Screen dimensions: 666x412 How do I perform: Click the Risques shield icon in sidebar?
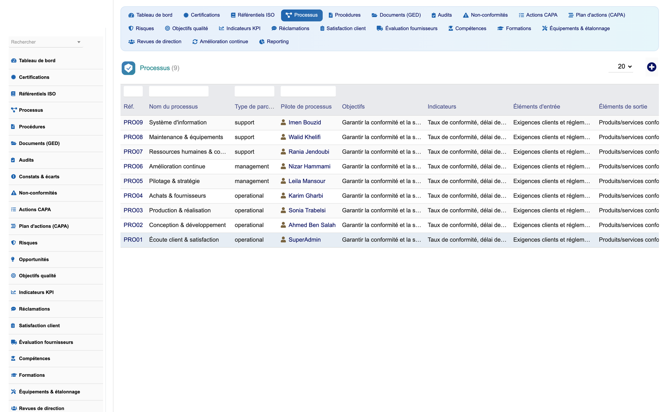[13, 243]
